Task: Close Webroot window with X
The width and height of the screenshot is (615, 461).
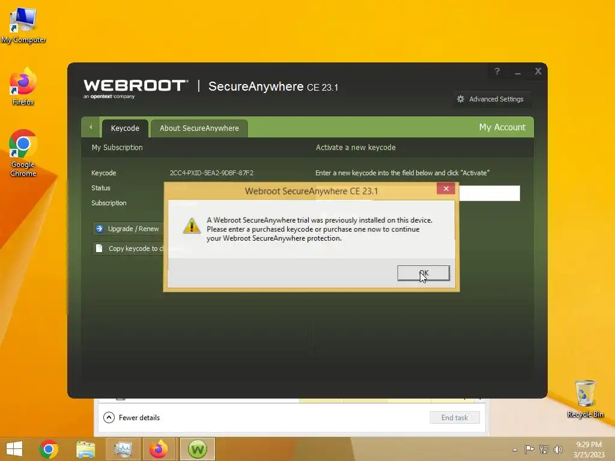Action: [538, 71]
